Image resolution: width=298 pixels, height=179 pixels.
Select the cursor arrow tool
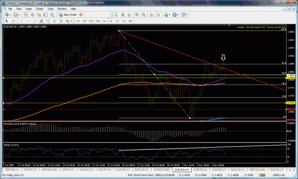[x=7, y=21]
